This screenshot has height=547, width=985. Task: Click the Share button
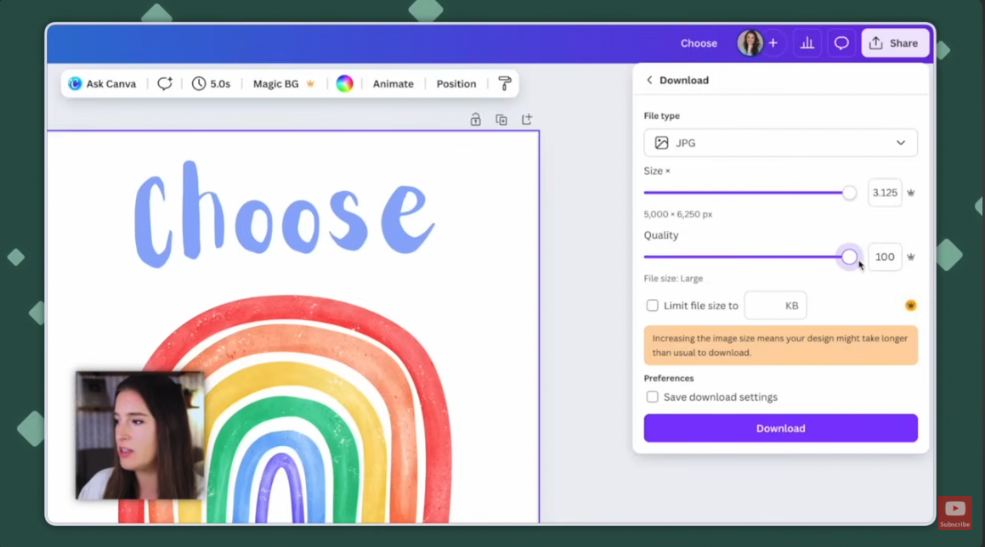(x=895, y=43)
